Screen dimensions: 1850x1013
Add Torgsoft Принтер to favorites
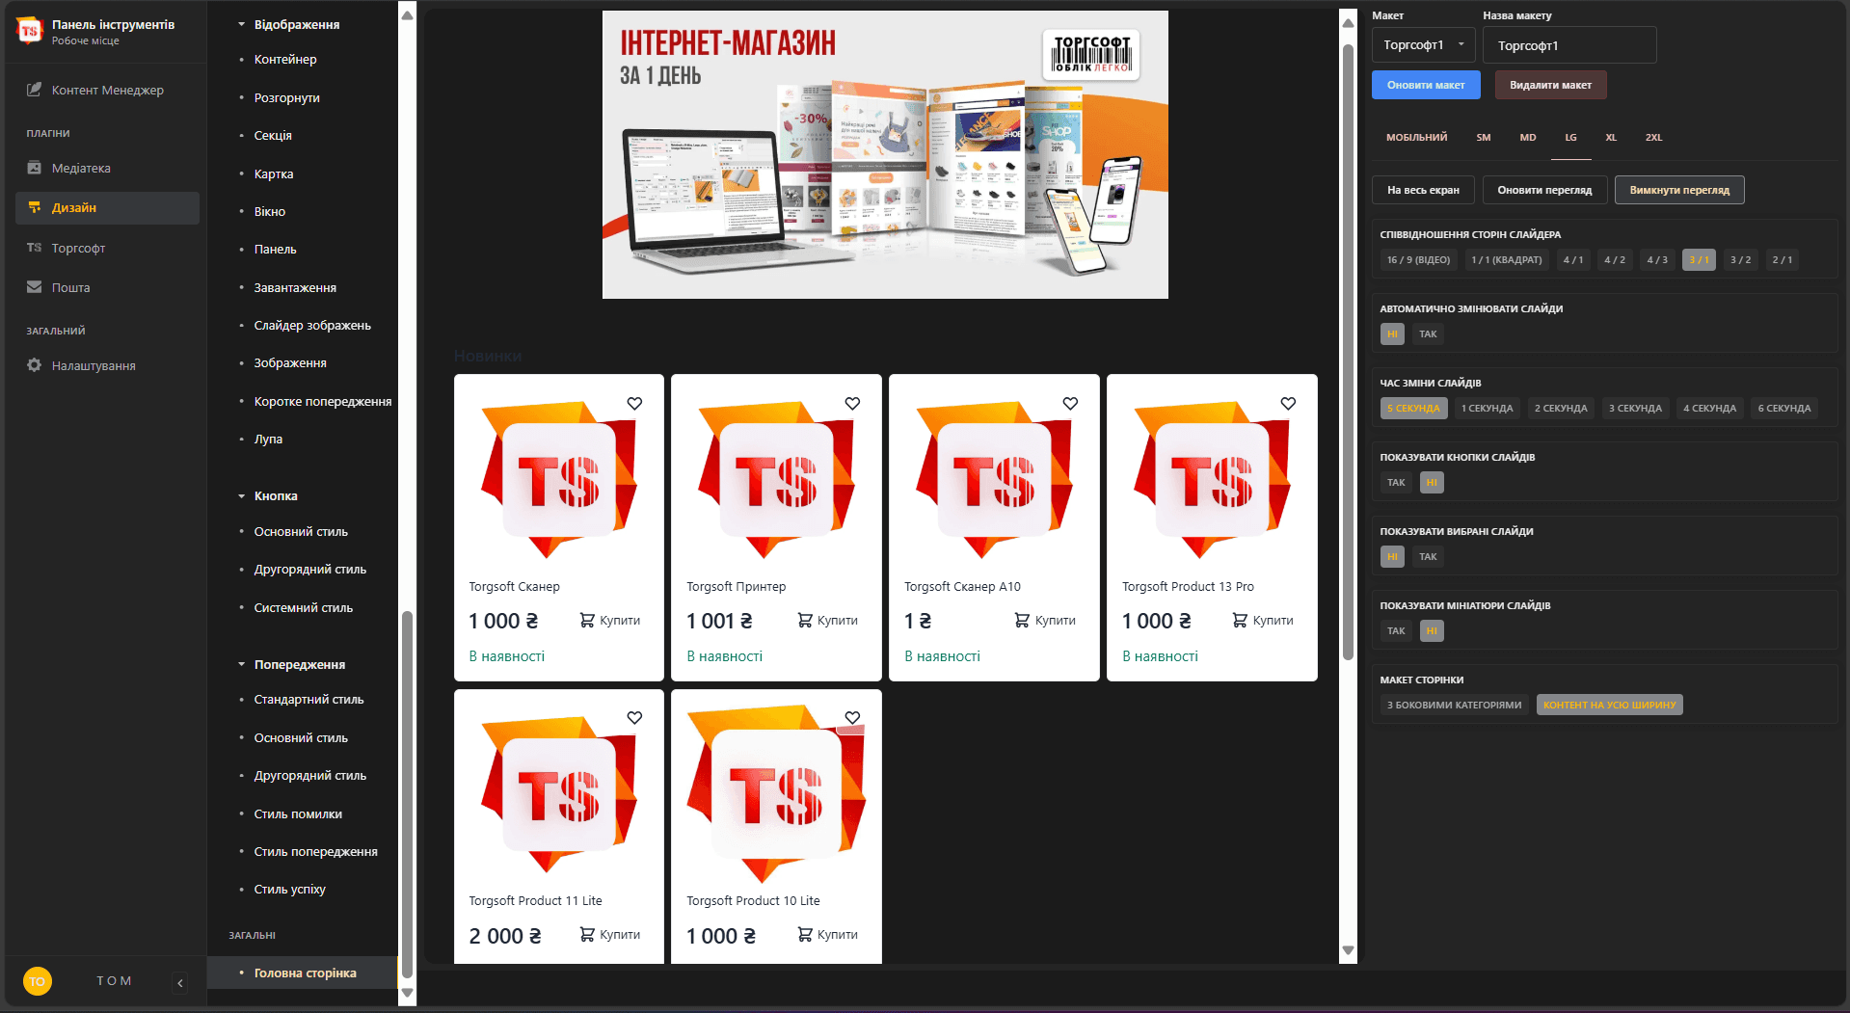pyautogui.click(x=852, y=404)
